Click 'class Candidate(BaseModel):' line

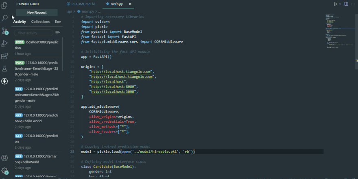(109, 166)
